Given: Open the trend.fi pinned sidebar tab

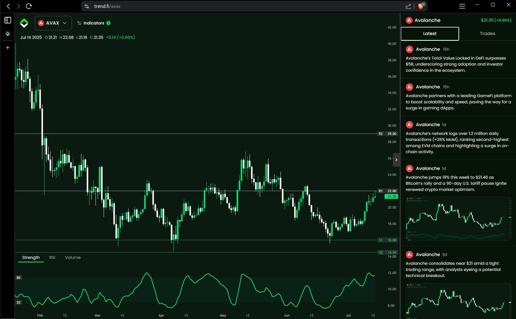Looking at the screenshot, I should coord(8,33).
